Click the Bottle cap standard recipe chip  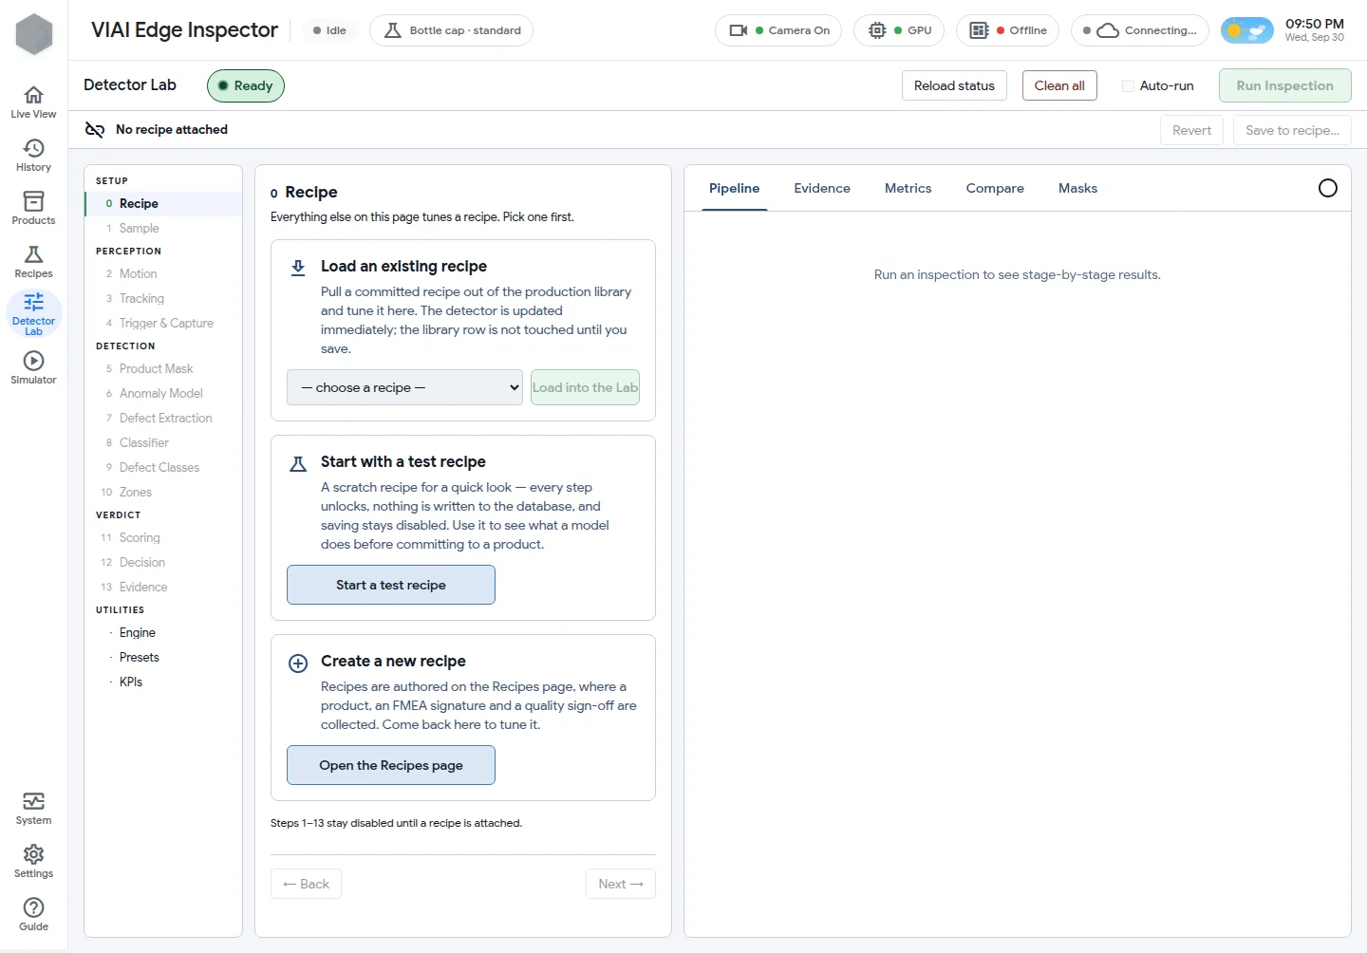tap(451, 30)
